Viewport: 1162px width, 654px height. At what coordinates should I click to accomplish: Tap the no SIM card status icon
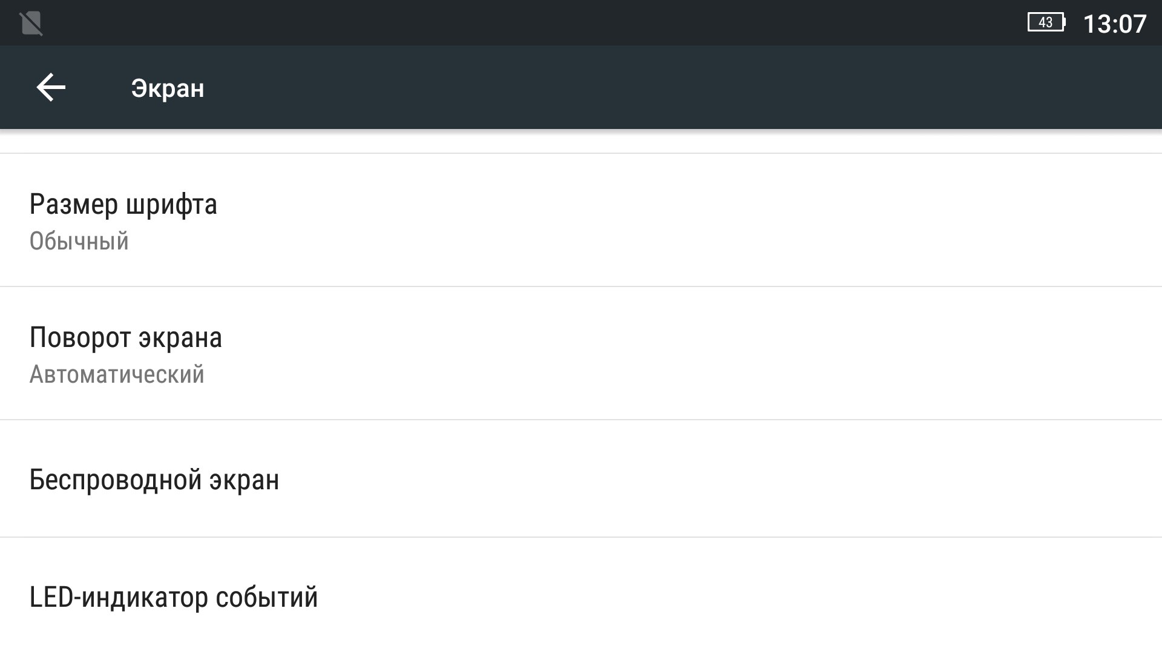point(31,24)
